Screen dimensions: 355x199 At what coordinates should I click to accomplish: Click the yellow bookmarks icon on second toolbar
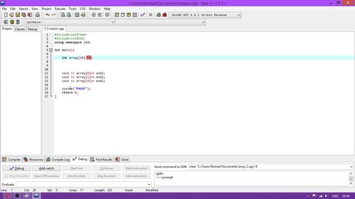coord(12,22)
